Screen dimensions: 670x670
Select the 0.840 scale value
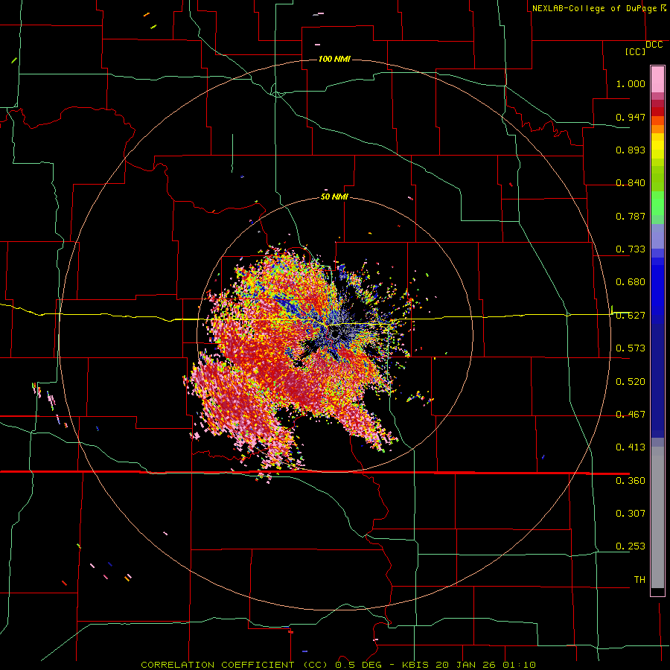pyautogui.click(x=631, y=183)
